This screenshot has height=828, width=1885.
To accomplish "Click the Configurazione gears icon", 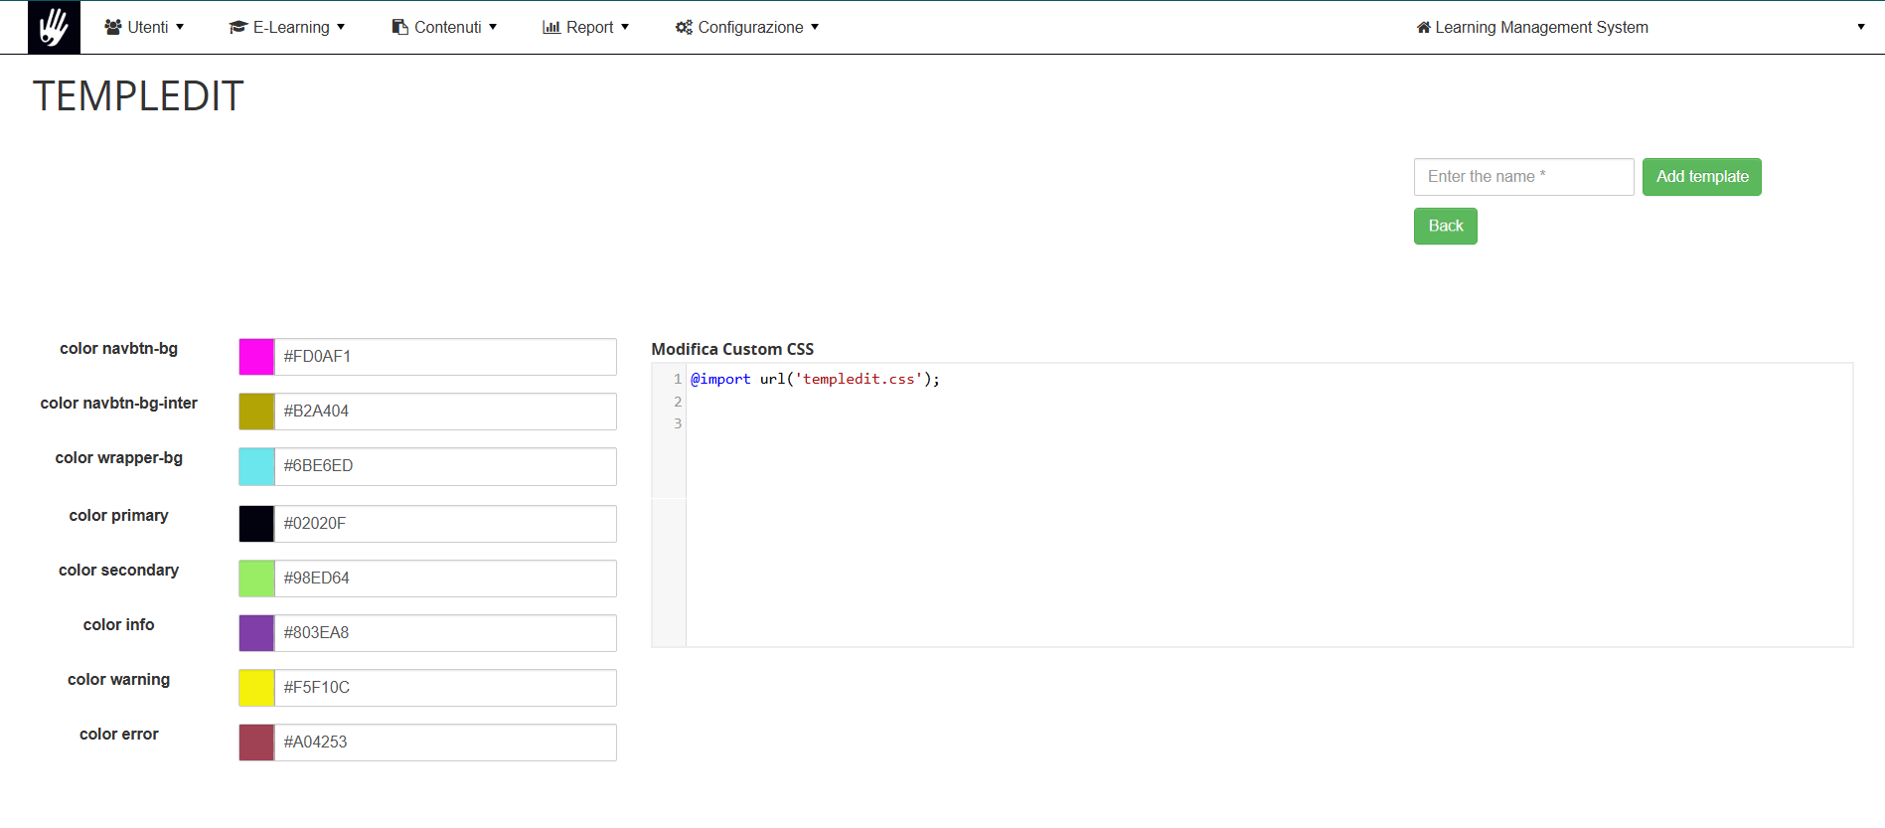I will tap(684, 27).
